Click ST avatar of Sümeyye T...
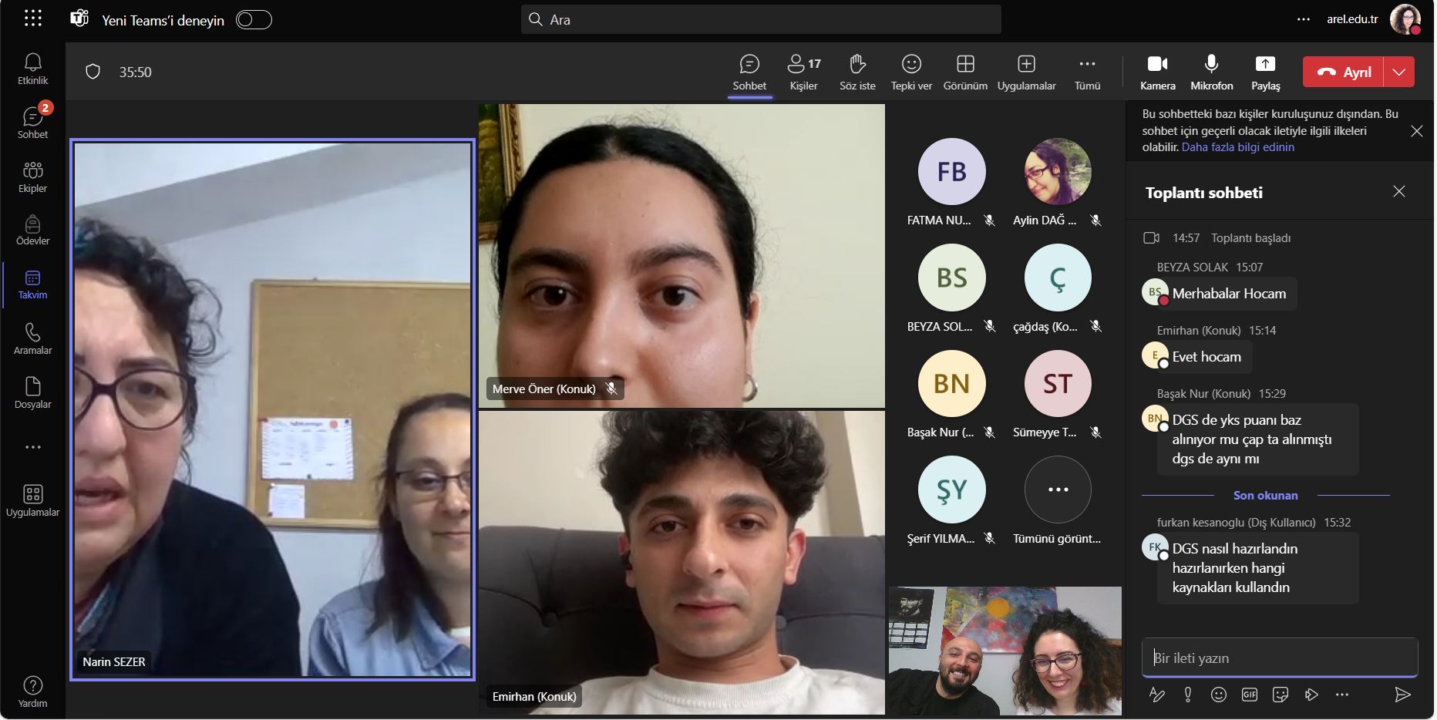This screenshot has width=1437, height=720. (x=1058, y=383)
